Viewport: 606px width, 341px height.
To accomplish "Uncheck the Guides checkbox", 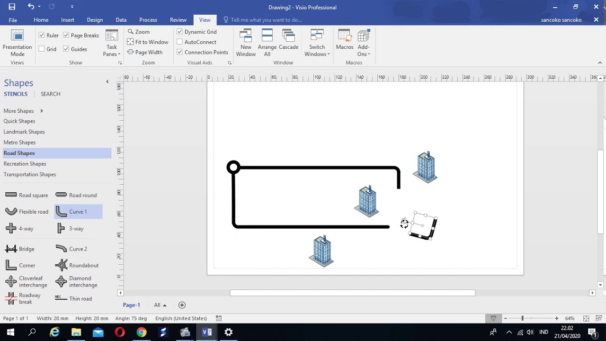I will (66, 49).
